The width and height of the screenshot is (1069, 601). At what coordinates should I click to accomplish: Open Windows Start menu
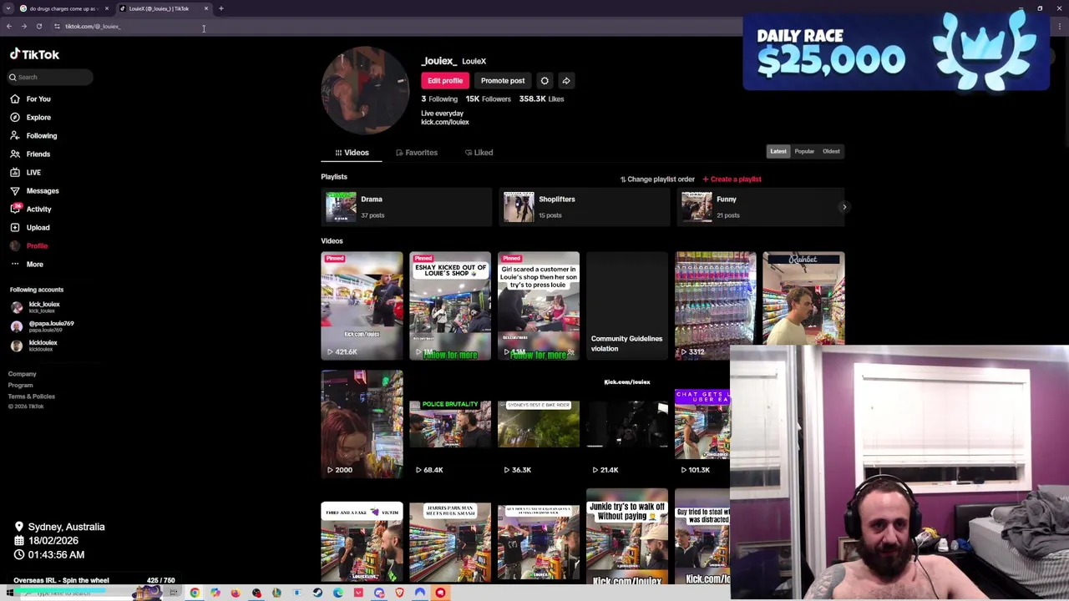tap(10, 593)
